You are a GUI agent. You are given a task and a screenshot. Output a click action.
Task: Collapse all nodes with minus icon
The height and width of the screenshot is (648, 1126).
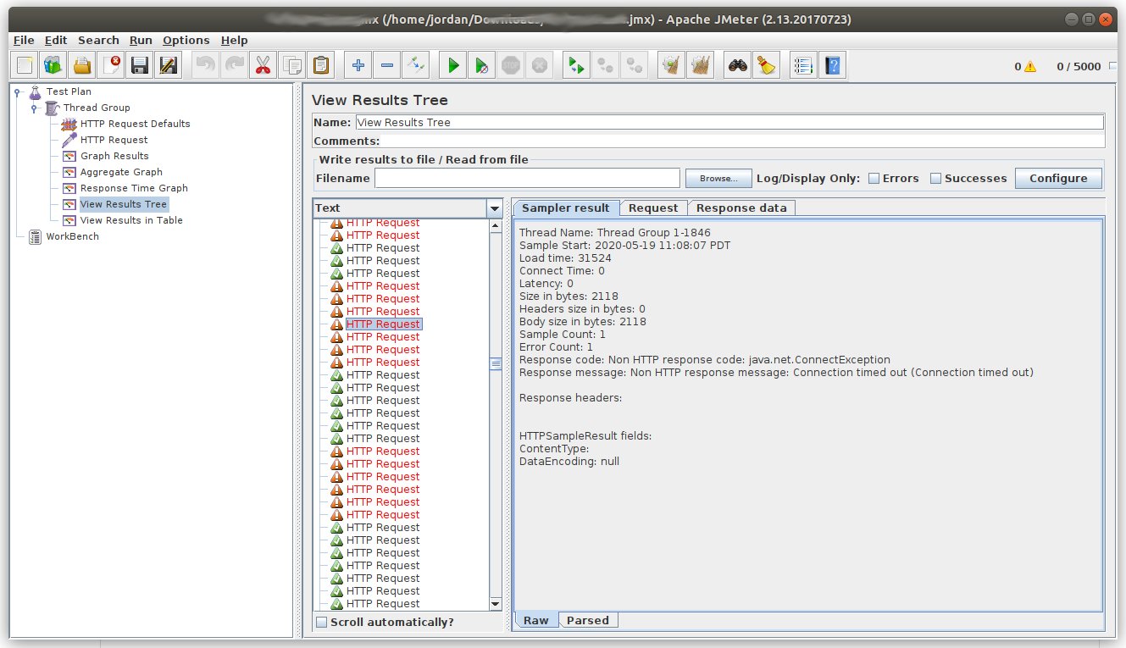coord(387,65)
